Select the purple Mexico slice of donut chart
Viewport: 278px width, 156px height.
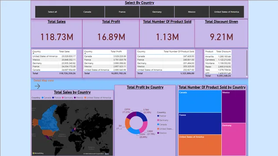131,116
